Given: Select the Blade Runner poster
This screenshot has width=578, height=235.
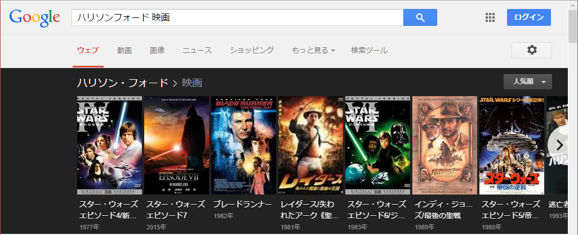Looking at the screenshot, I should [x=242, y=145].
